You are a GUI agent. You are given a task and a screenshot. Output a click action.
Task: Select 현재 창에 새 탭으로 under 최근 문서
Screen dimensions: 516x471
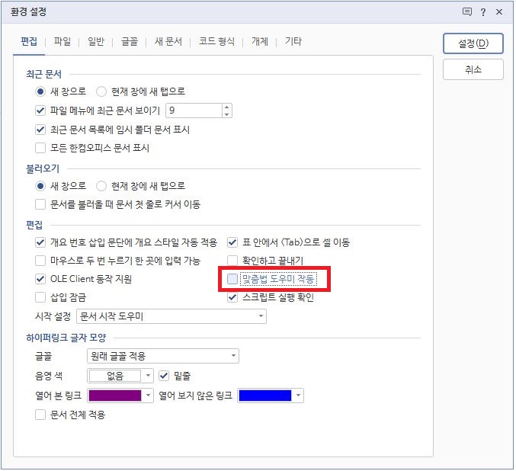tap(101, 91)
